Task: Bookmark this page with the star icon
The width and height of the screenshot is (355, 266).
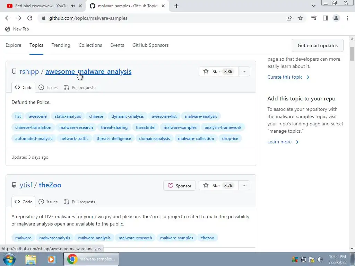Action: pyautogui.click(x=300, y=18)
